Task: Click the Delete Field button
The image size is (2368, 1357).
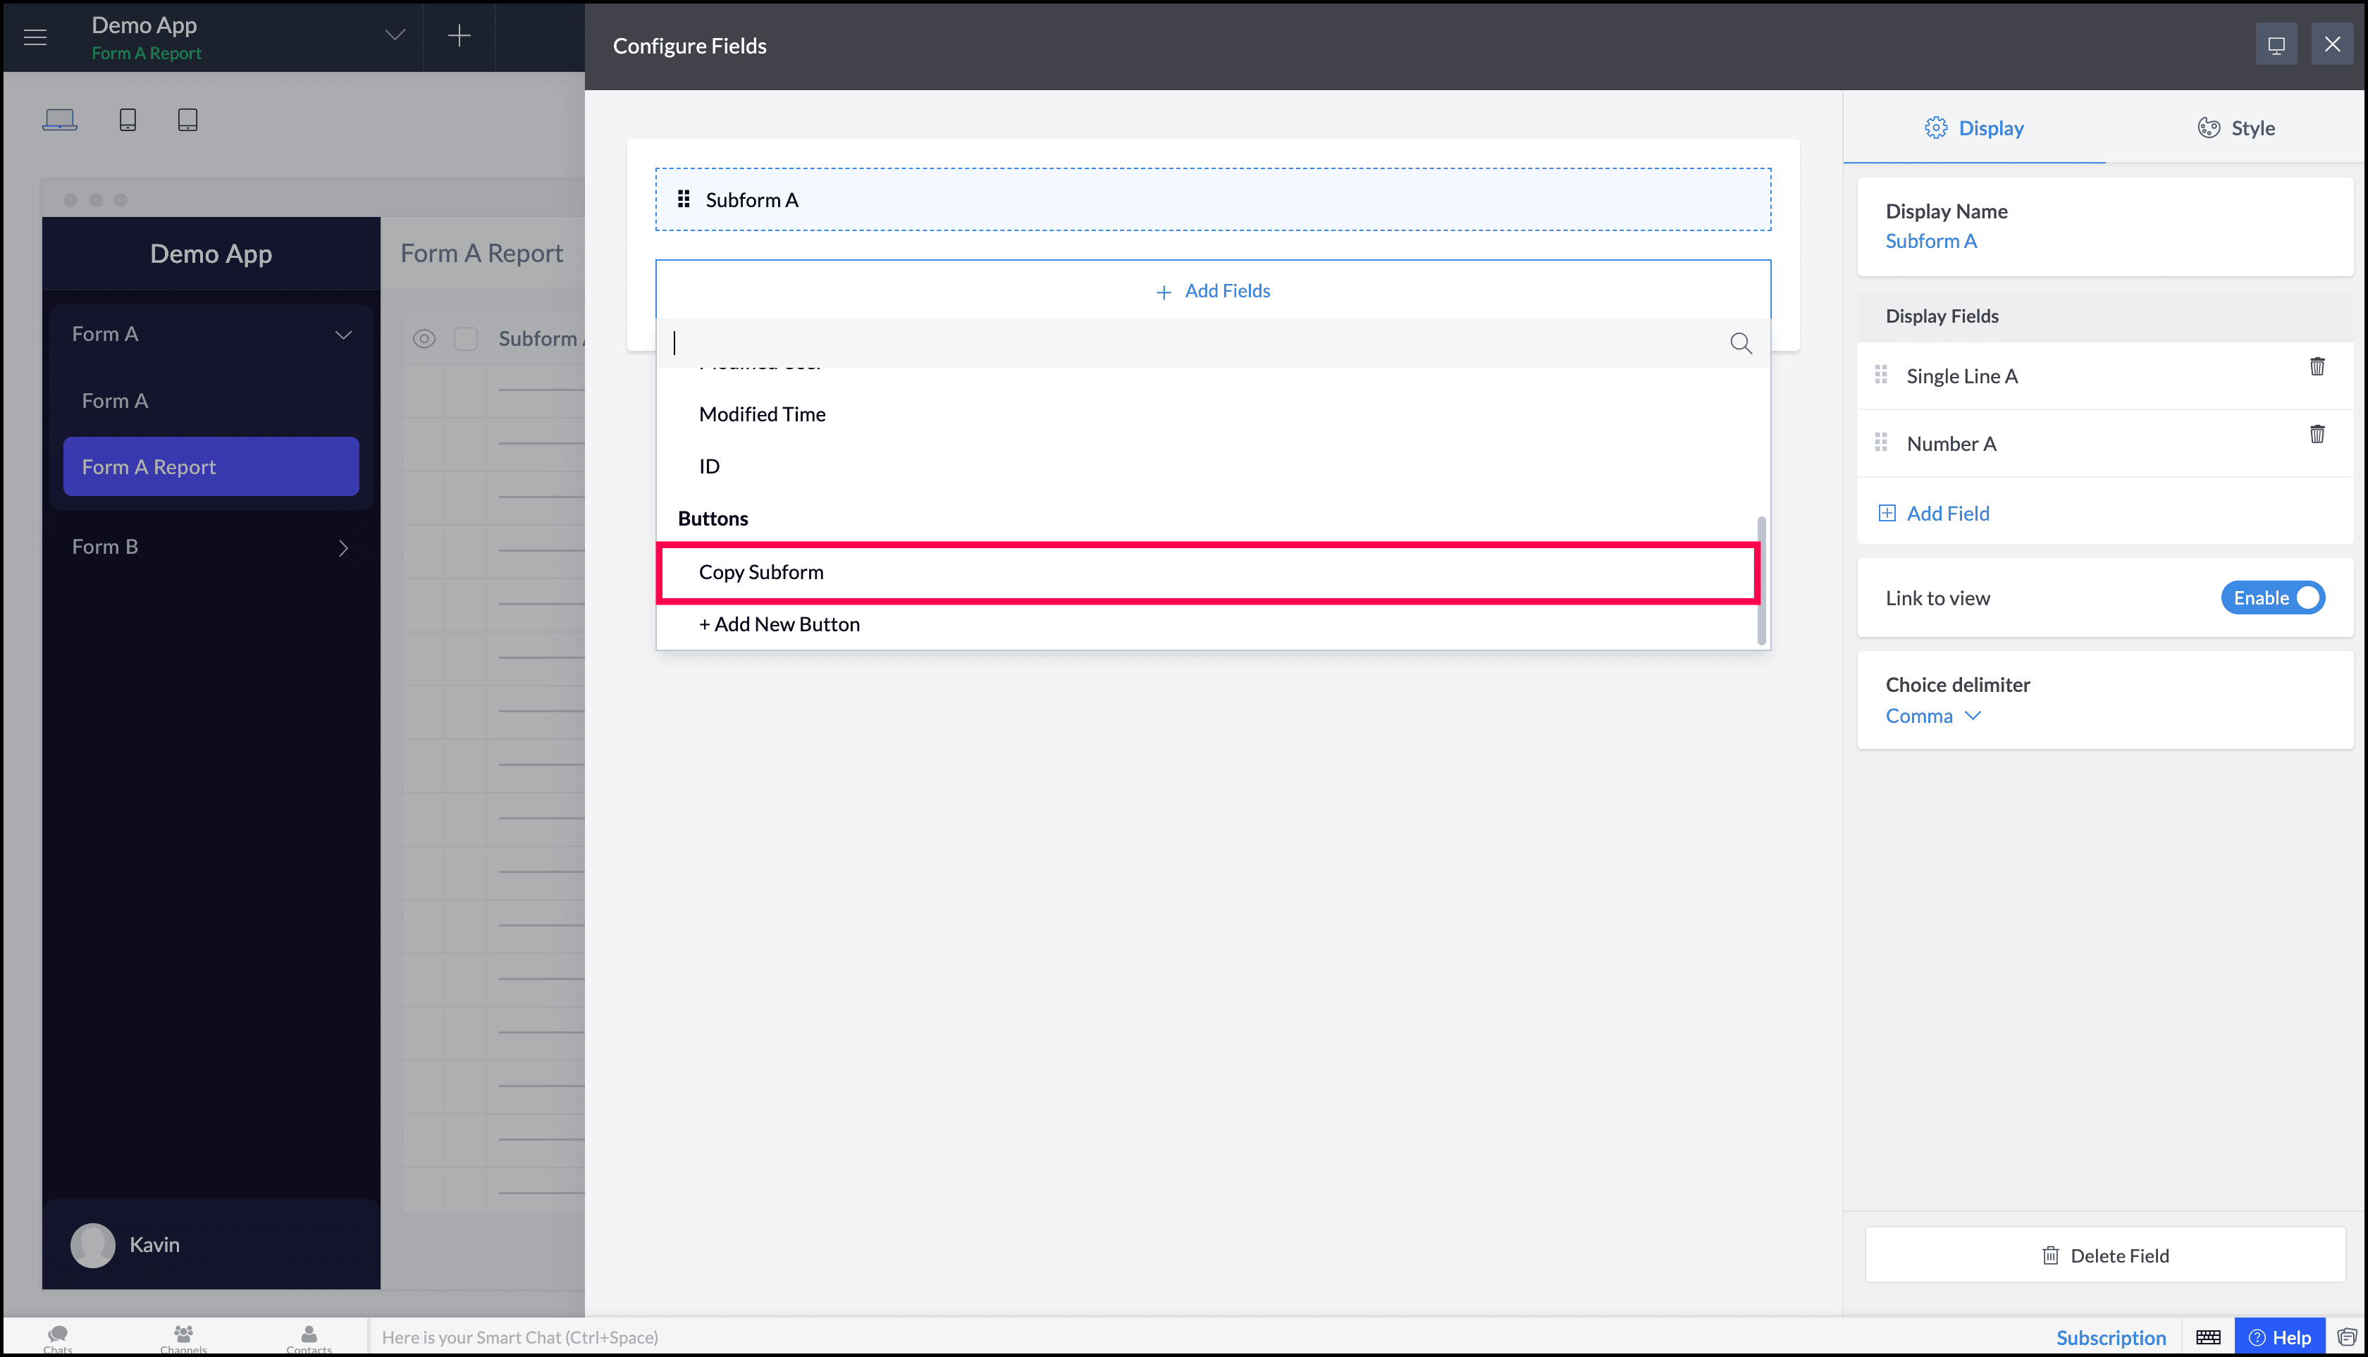Action: (x=2104, y=1256)
